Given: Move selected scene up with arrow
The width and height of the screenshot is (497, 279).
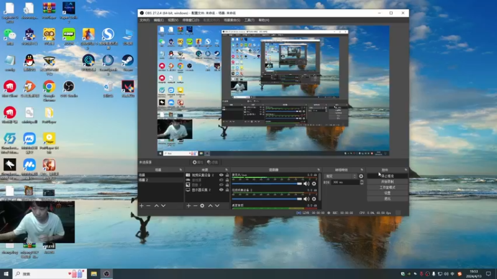Looking at the screenshot, I should click(x=157, y=205).
